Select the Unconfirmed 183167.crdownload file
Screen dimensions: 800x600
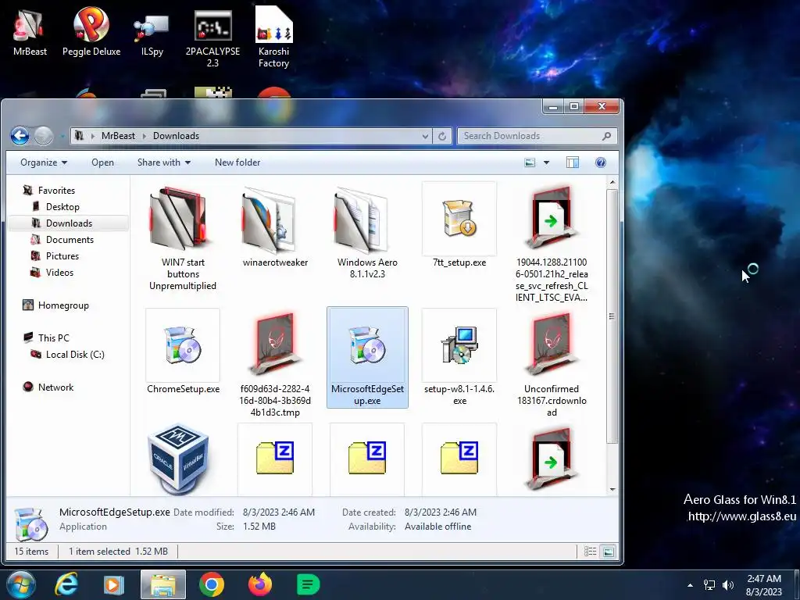(552, 364)
